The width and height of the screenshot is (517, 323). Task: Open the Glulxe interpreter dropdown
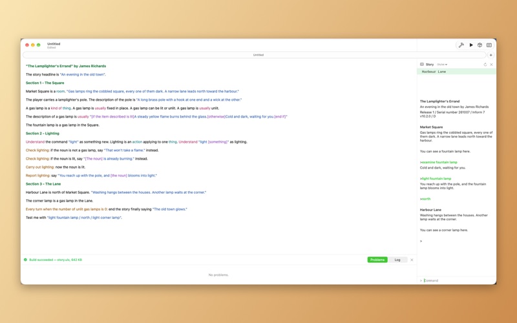[442, 65]
